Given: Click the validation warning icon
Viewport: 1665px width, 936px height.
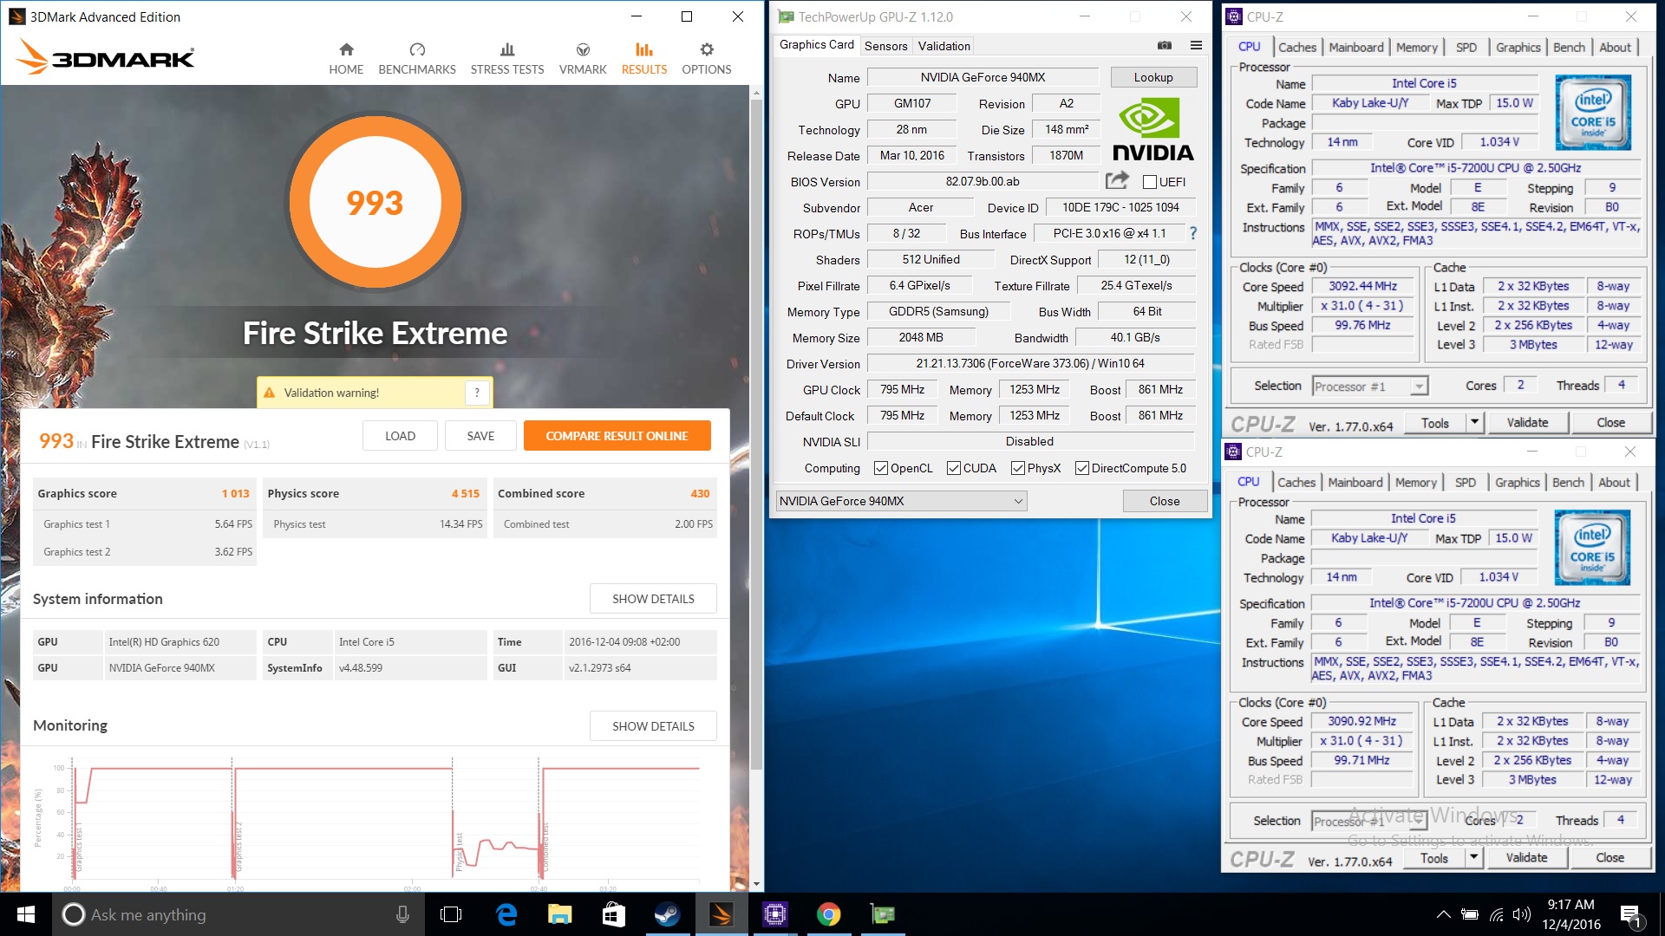Looking at the screenshot, I should click(x=269, y=393).
